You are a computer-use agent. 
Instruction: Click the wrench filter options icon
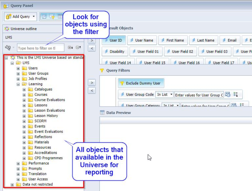click(8, 48)
